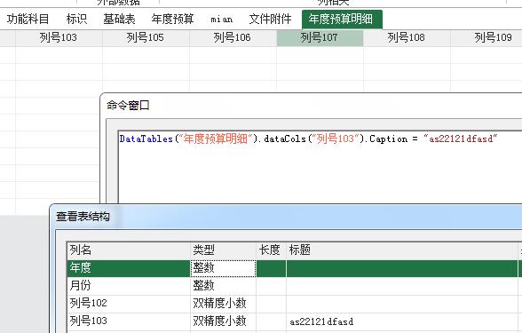The height and width of the screenshot is (333, 522).
Task: Open the mian tab
Action: pyautogui.click(x=221, y=19)
